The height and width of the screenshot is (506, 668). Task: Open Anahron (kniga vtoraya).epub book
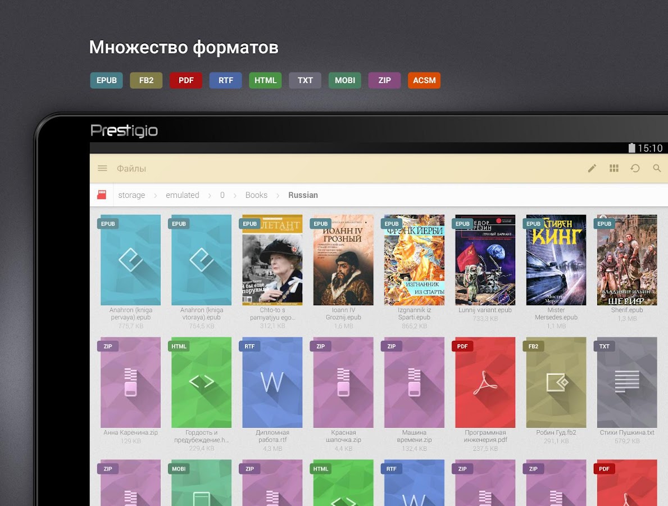pos(202,260)
